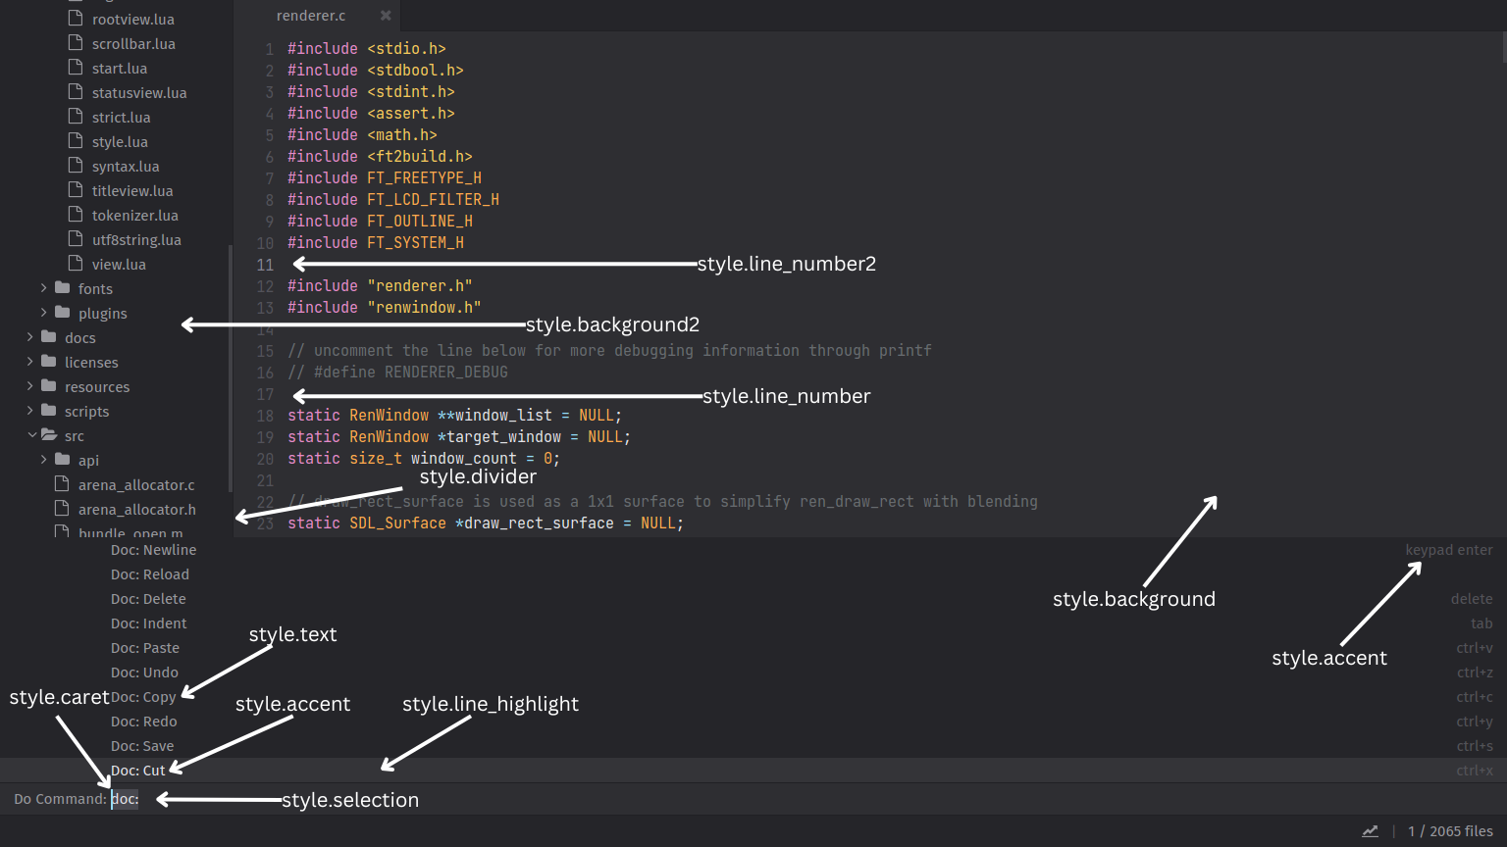Click the file icon beside syntax.lua
The height and width of the screenshot is (847, 1507).
click(75, 166)
